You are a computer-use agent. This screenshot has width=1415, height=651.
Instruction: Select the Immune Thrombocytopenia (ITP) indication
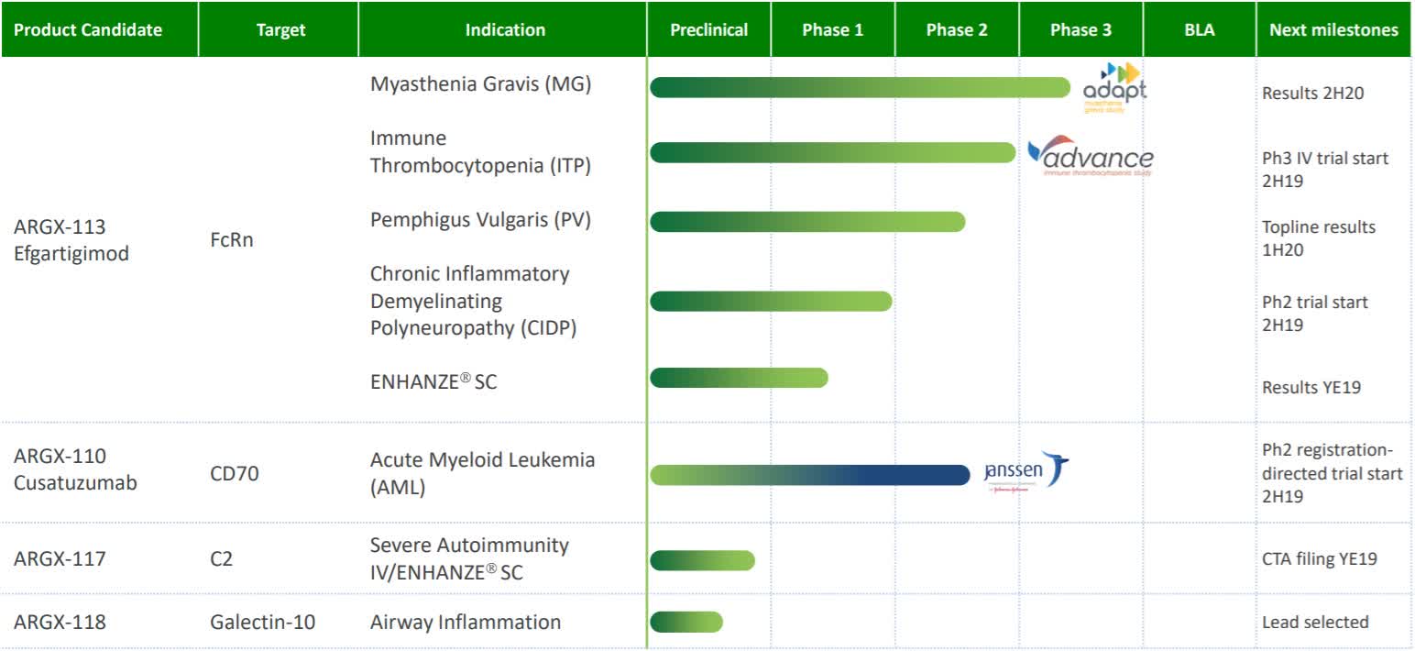(x=481, y=152)
